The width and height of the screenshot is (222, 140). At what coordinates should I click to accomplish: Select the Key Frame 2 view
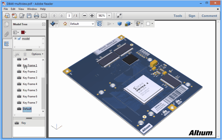pyautogui.click(x=30, y=71)
